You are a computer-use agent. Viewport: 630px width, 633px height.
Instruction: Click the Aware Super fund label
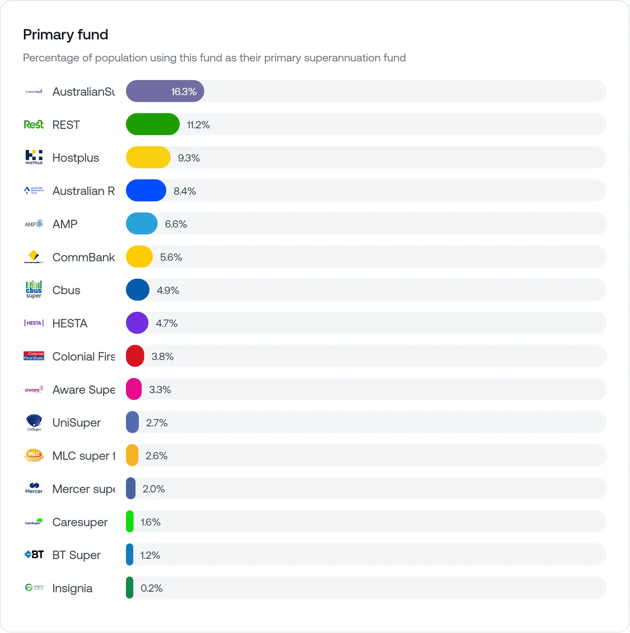[83, 390]
